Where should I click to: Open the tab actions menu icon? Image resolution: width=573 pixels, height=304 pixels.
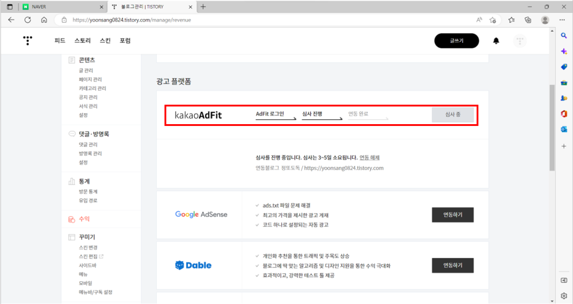pos(10,7)
